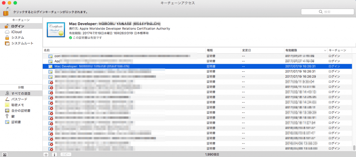Toggle the preview pane button at bottom-left
Screen dimensions: 356x157
pos(5,154)
